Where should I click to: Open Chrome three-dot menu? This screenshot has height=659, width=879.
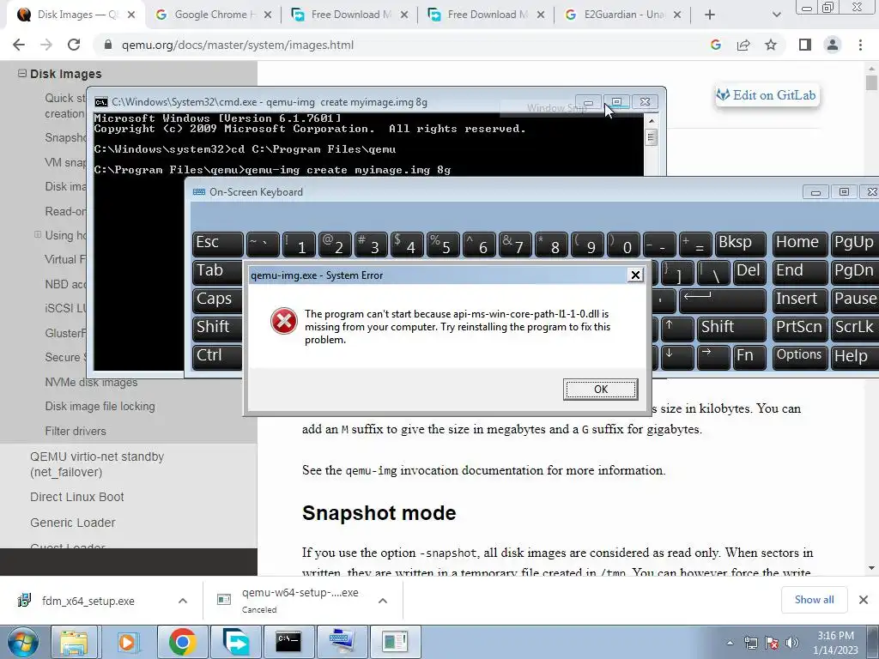pos(860,45)
